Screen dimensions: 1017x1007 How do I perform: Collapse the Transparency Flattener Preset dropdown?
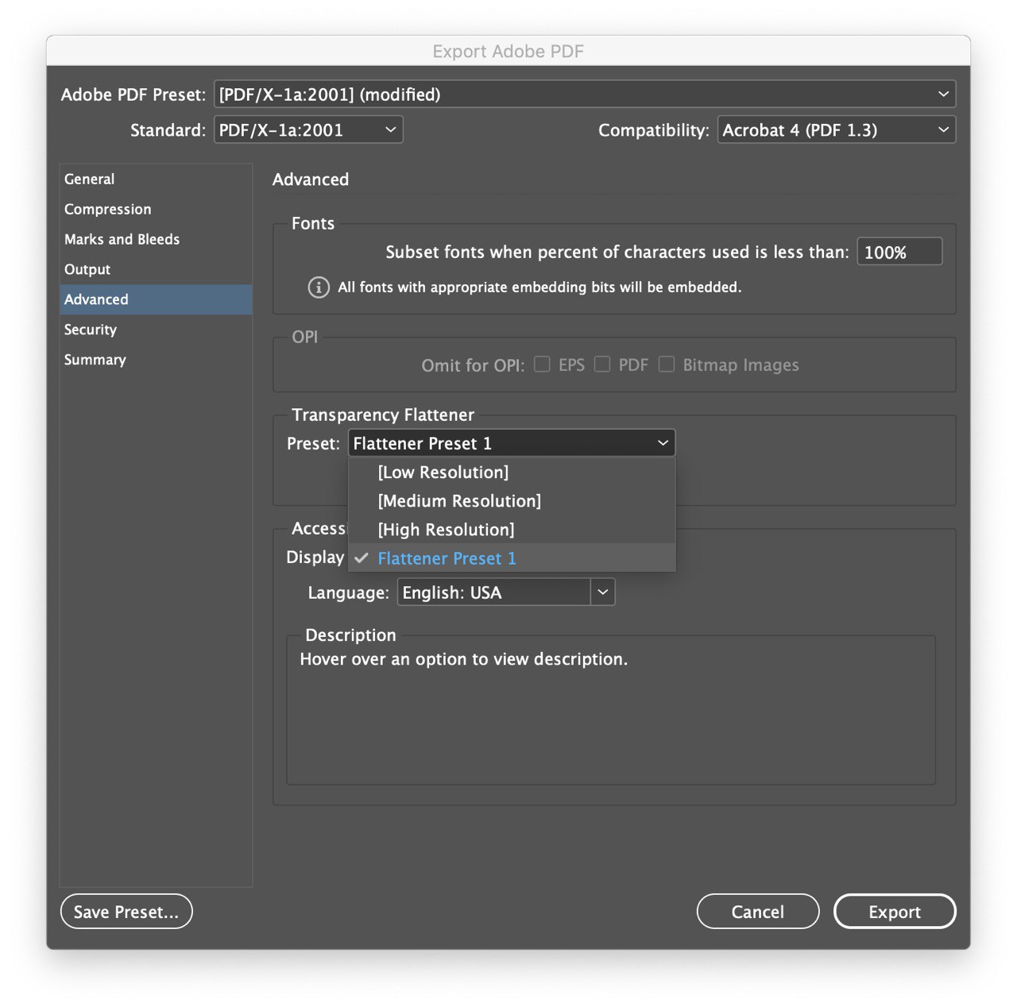pyautogui.click(x=512, y=443)
